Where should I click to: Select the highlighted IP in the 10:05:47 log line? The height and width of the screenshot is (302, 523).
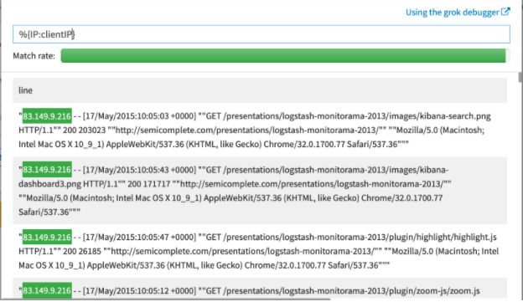[x=47, y=237]
